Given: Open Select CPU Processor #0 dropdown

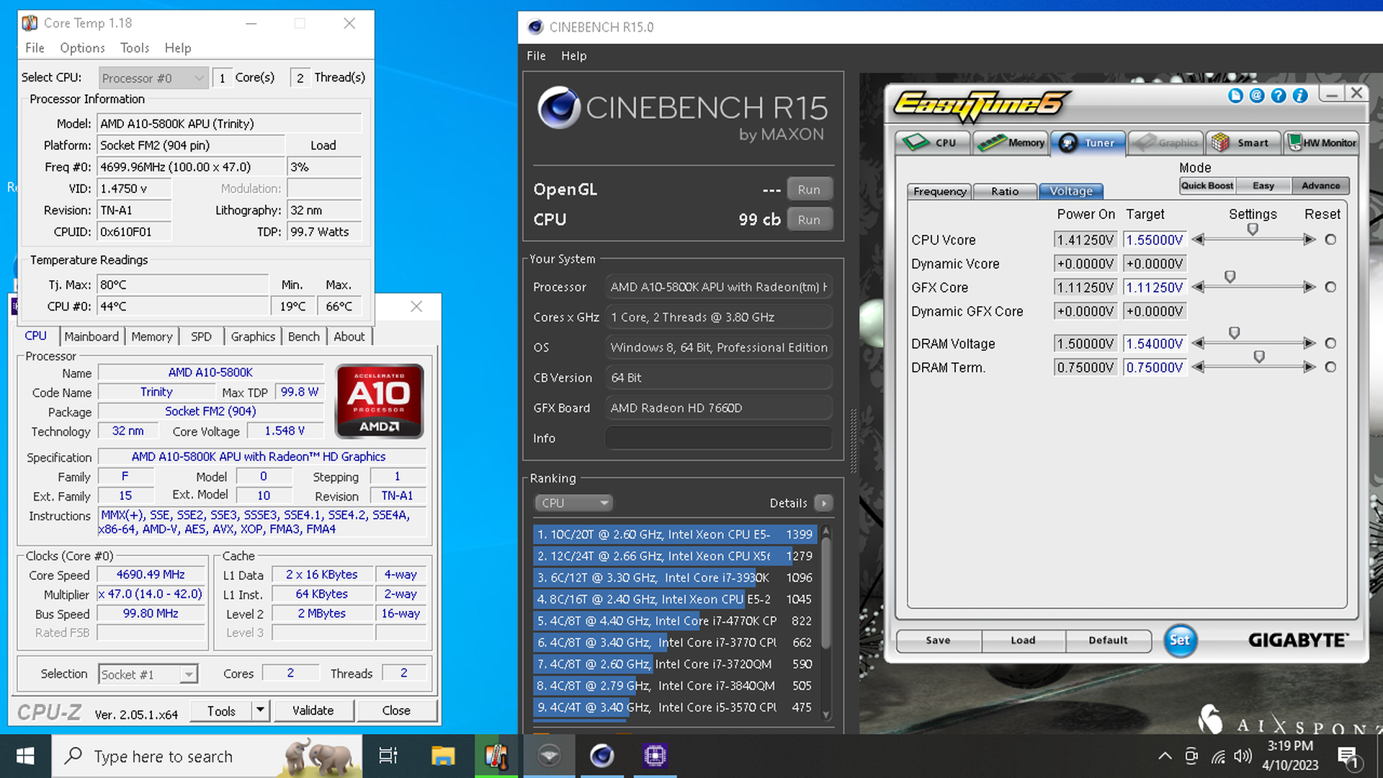Looking at the screenshot, I should coord(153,78).
